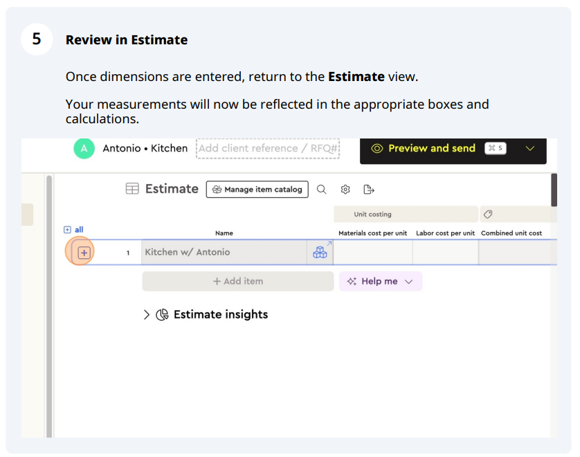Open the Help me dropdown
The width and height of the screenshot is (580, 457).
pyautogui.click(x=380, y=281)
